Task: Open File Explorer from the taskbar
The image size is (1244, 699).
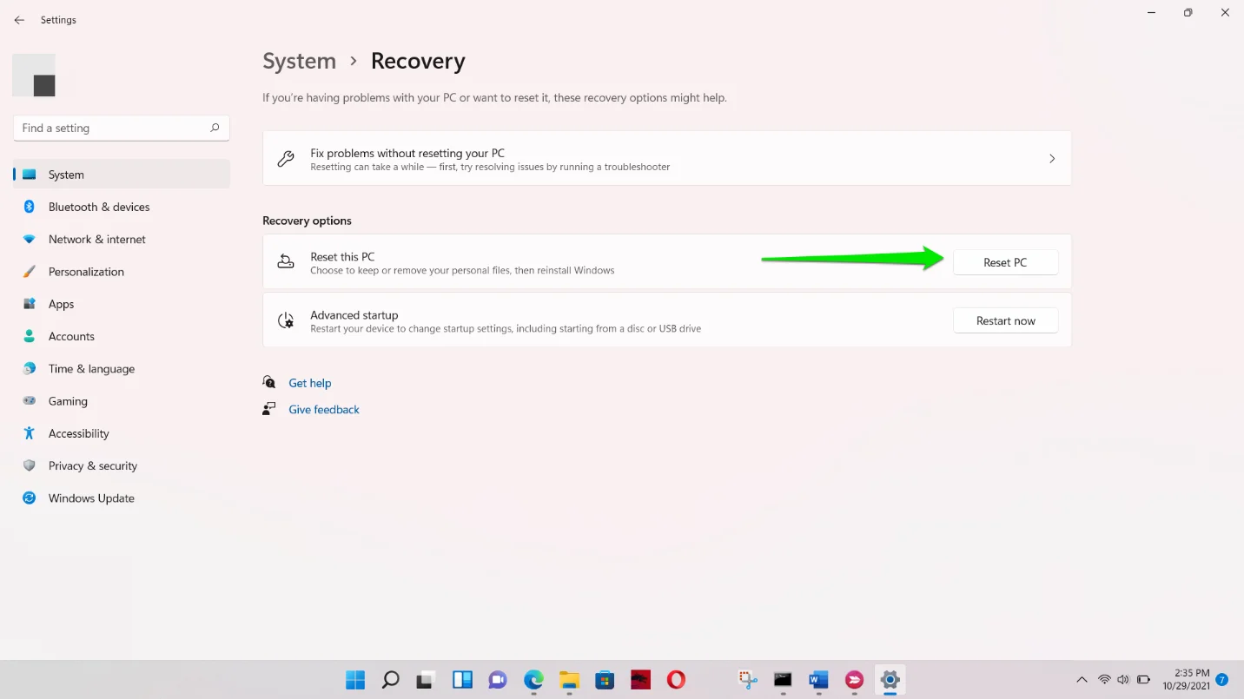Action: [569, 680]
